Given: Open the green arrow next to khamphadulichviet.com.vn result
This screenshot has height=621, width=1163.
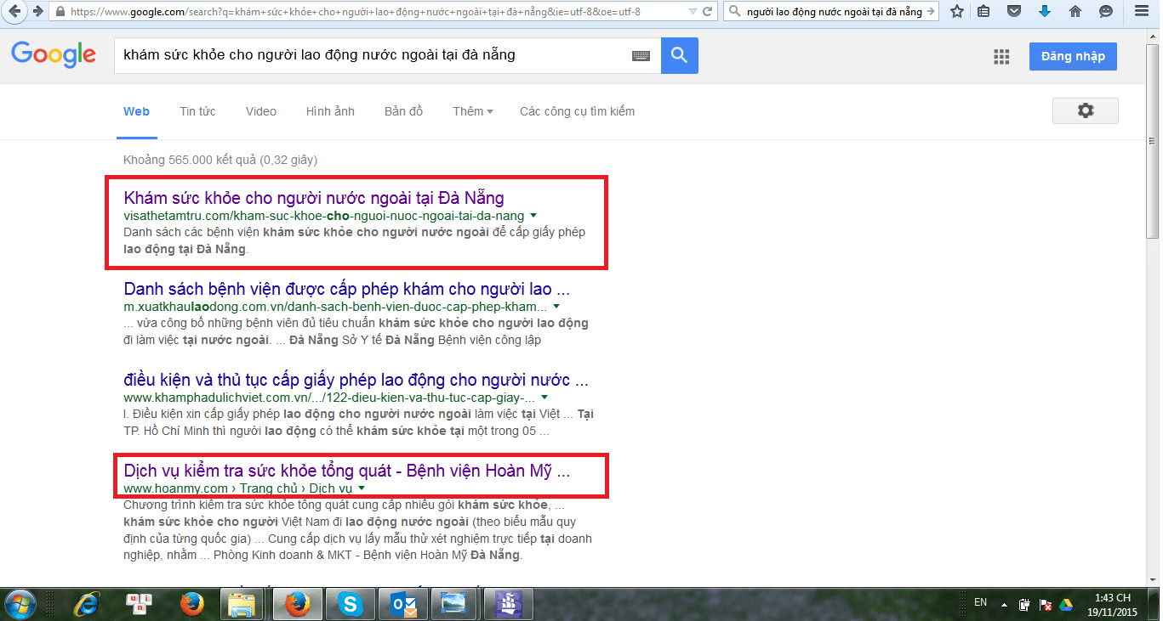Looking at the screenshot, I should pyautogui.click(x=544, y=397).
